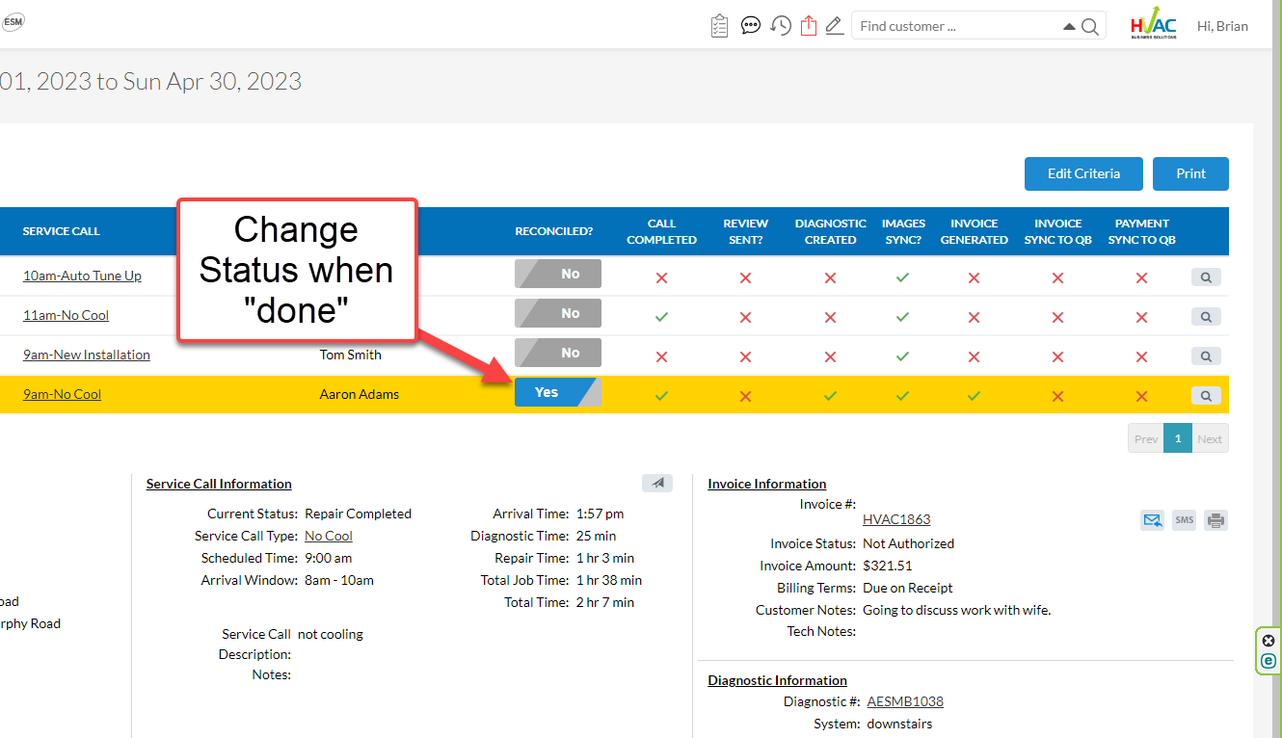Click the red share/export icon
Image resolution: width=1282 pixels, height=738 pixels.
809,26
